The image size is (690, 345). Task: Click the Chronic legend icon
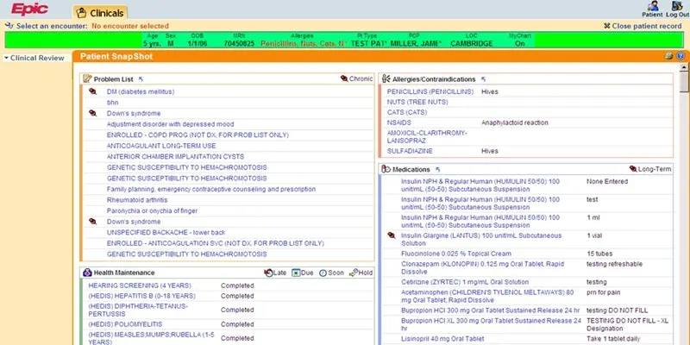(x=344, y=78)
